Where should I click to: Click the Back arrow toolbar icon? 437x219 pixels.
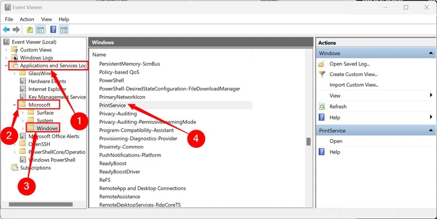point(6,30)
